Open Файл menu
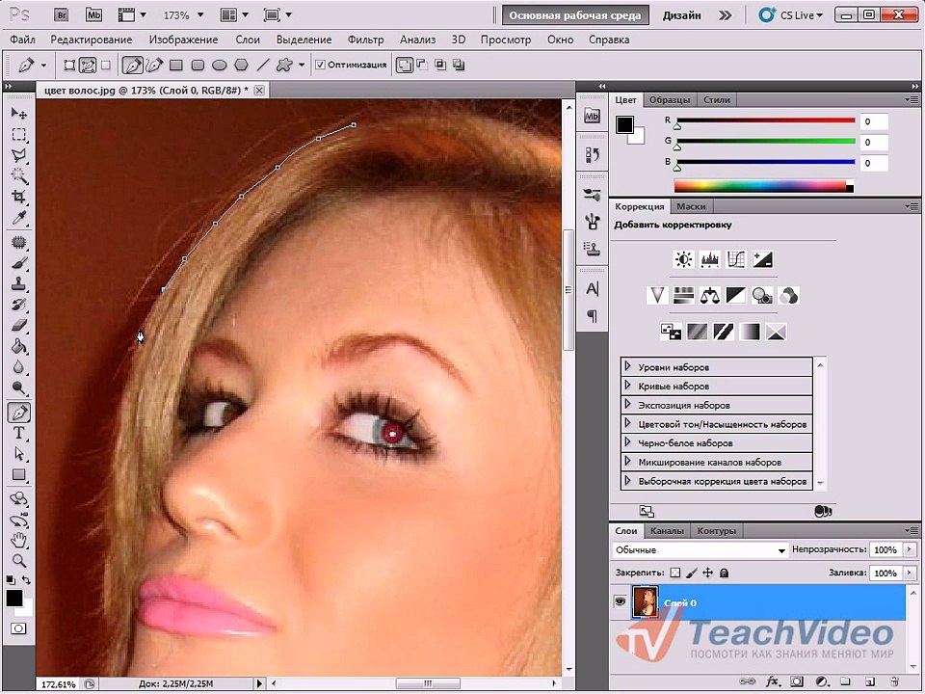The width and height of the screenshot is (925, 694). [22, 40]
